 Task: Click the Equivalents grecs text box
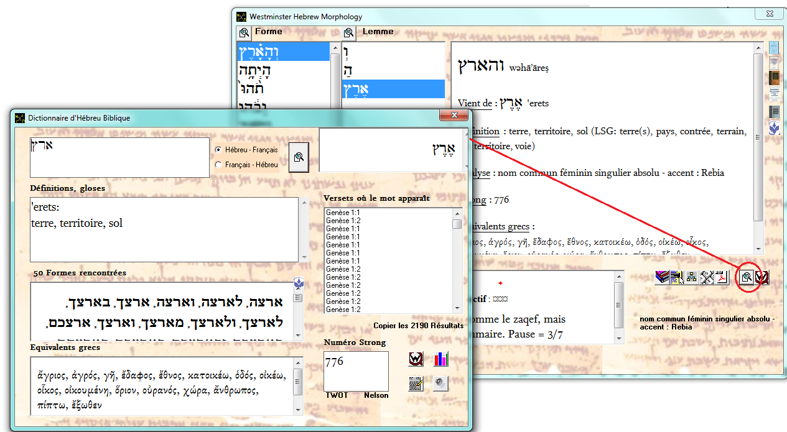coord(162,387)
